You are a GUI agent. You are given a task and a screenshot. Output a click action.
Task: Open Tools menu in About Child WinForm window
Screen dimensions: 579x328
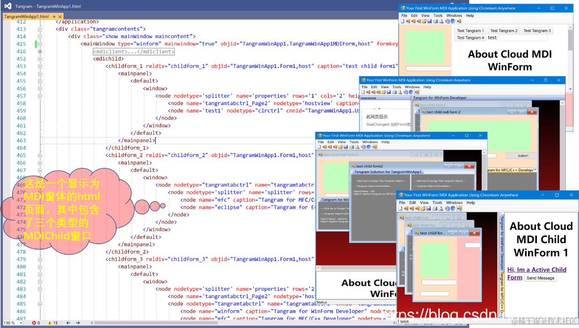(437, 202)
